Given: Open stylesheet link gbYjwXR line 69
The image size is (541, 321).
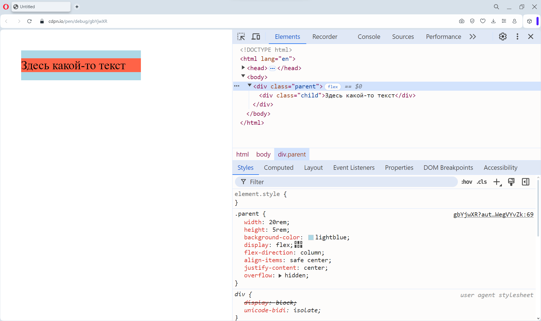Looking at the screenshot, I should point(493,214).
